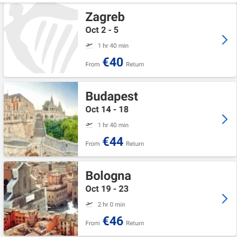237x237 pixels.
Task: Choose the €46 return fare
Action: coord(113,221)
